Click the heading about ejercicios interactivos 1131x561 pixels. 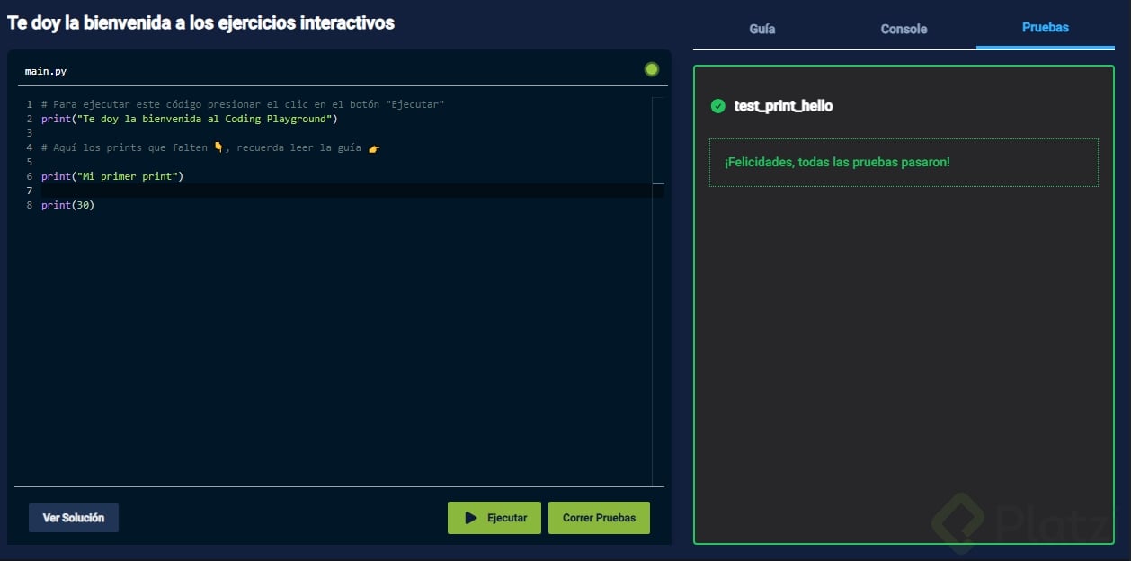coord(200,23)
